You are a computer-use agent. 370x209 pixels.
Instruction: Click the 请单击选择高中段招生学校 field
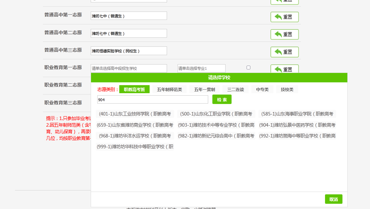[x=129, y=68]
